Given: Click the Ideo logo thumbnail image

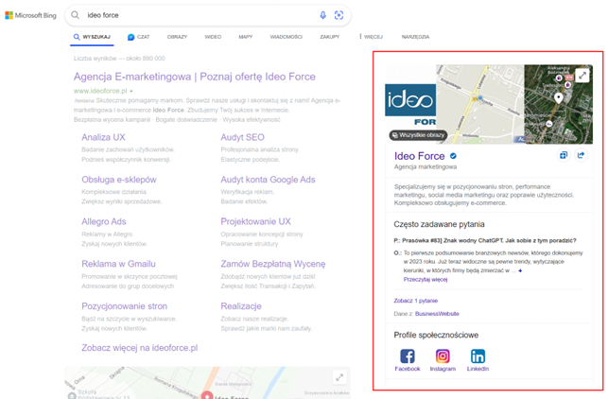Looking at the screenshot, I should (410, 104).
